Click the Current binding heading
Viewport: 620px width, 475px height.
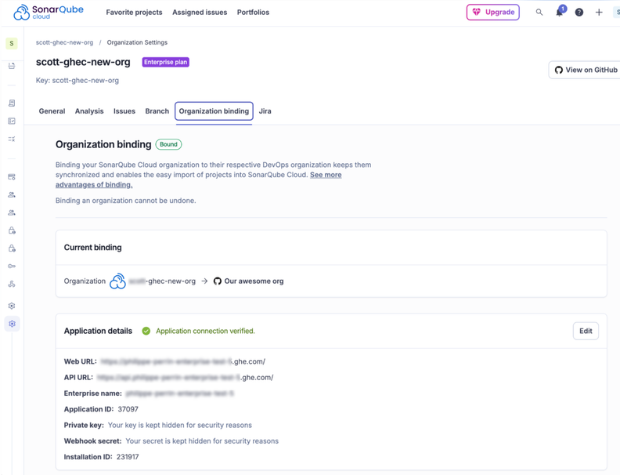coord(93,248)
